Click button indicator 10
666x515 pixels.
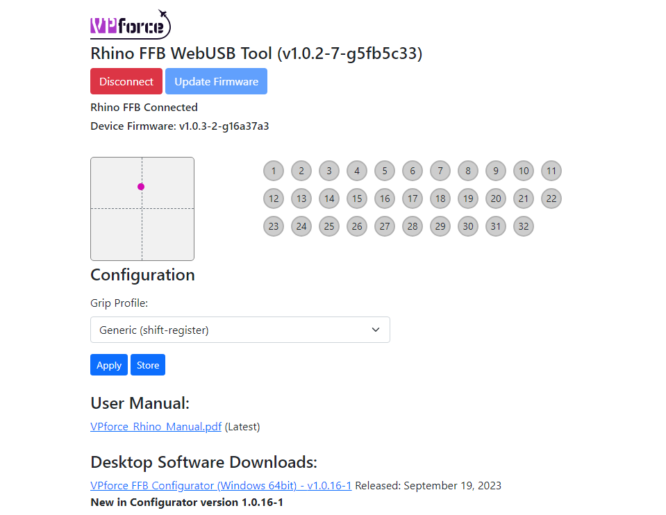524,171
